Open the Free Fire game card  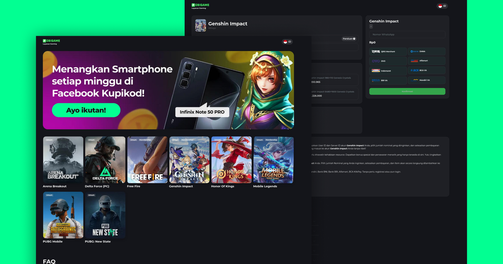147,160
